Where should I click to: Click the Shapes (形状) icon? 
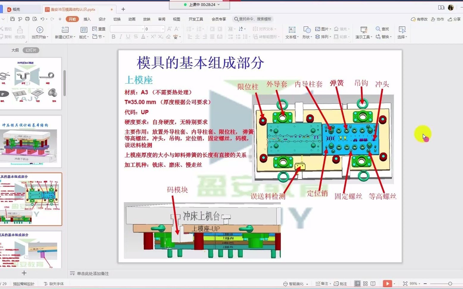point(307,30)
